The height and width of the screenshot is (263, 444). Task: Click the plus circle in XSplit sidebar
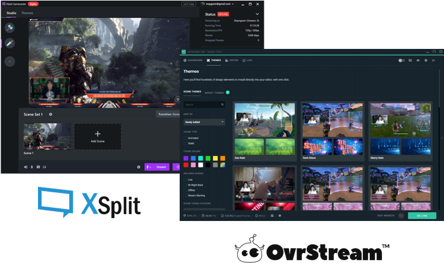coord(10,62)
